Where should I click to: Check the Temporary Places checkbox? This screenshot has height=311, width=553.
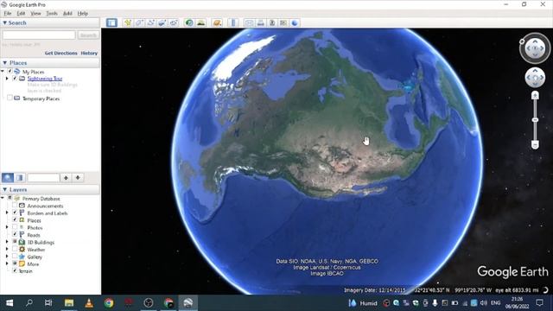click(10, 98)
